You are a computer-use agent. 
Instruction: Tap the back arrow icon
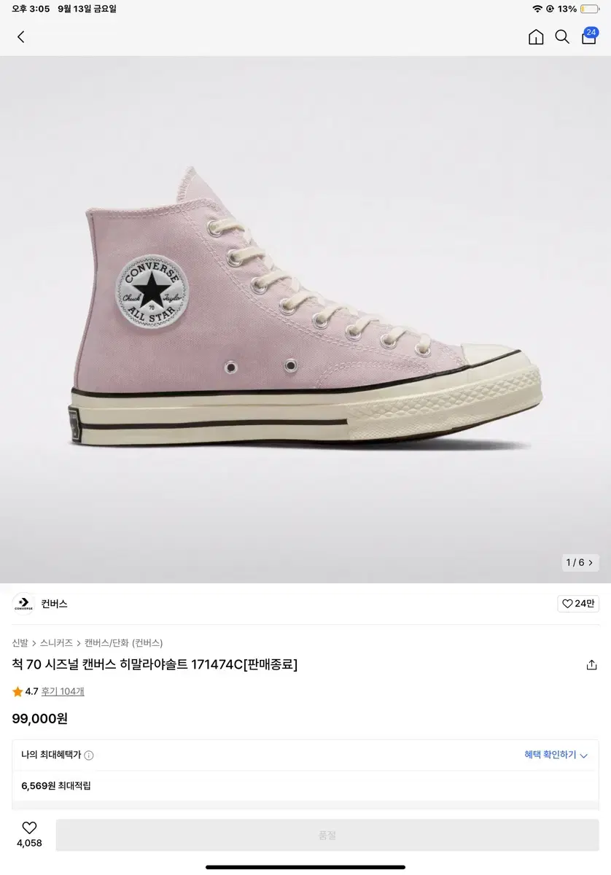[20, 37]
